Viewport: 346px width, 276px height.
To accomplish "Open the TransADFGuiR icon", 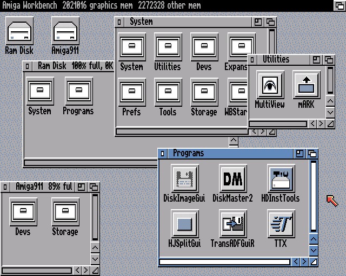I will tap(232, 224).
